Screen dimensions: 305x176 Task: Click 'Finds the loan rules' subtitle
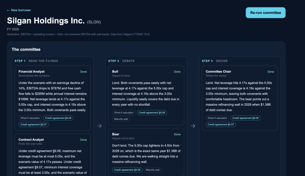click(30, 144)
